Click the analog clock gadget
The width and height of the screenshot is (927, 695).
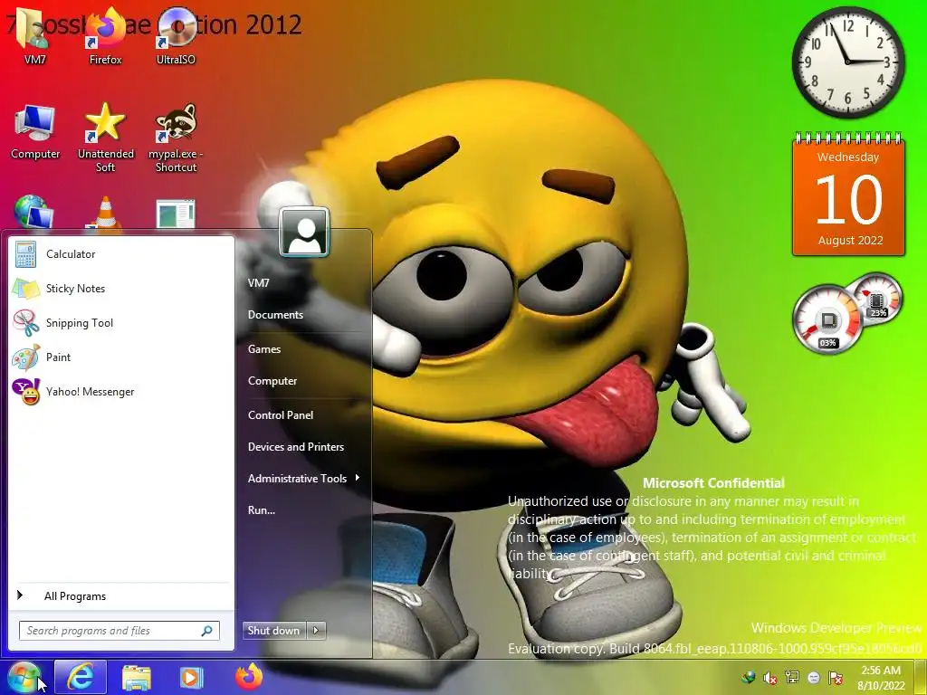click(847, 62)
